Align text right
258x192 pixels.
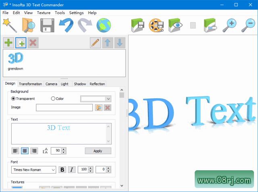tap(34, 151)
